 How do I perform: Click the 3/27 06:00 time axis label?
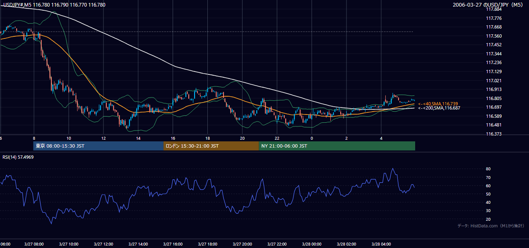(5, 244)
